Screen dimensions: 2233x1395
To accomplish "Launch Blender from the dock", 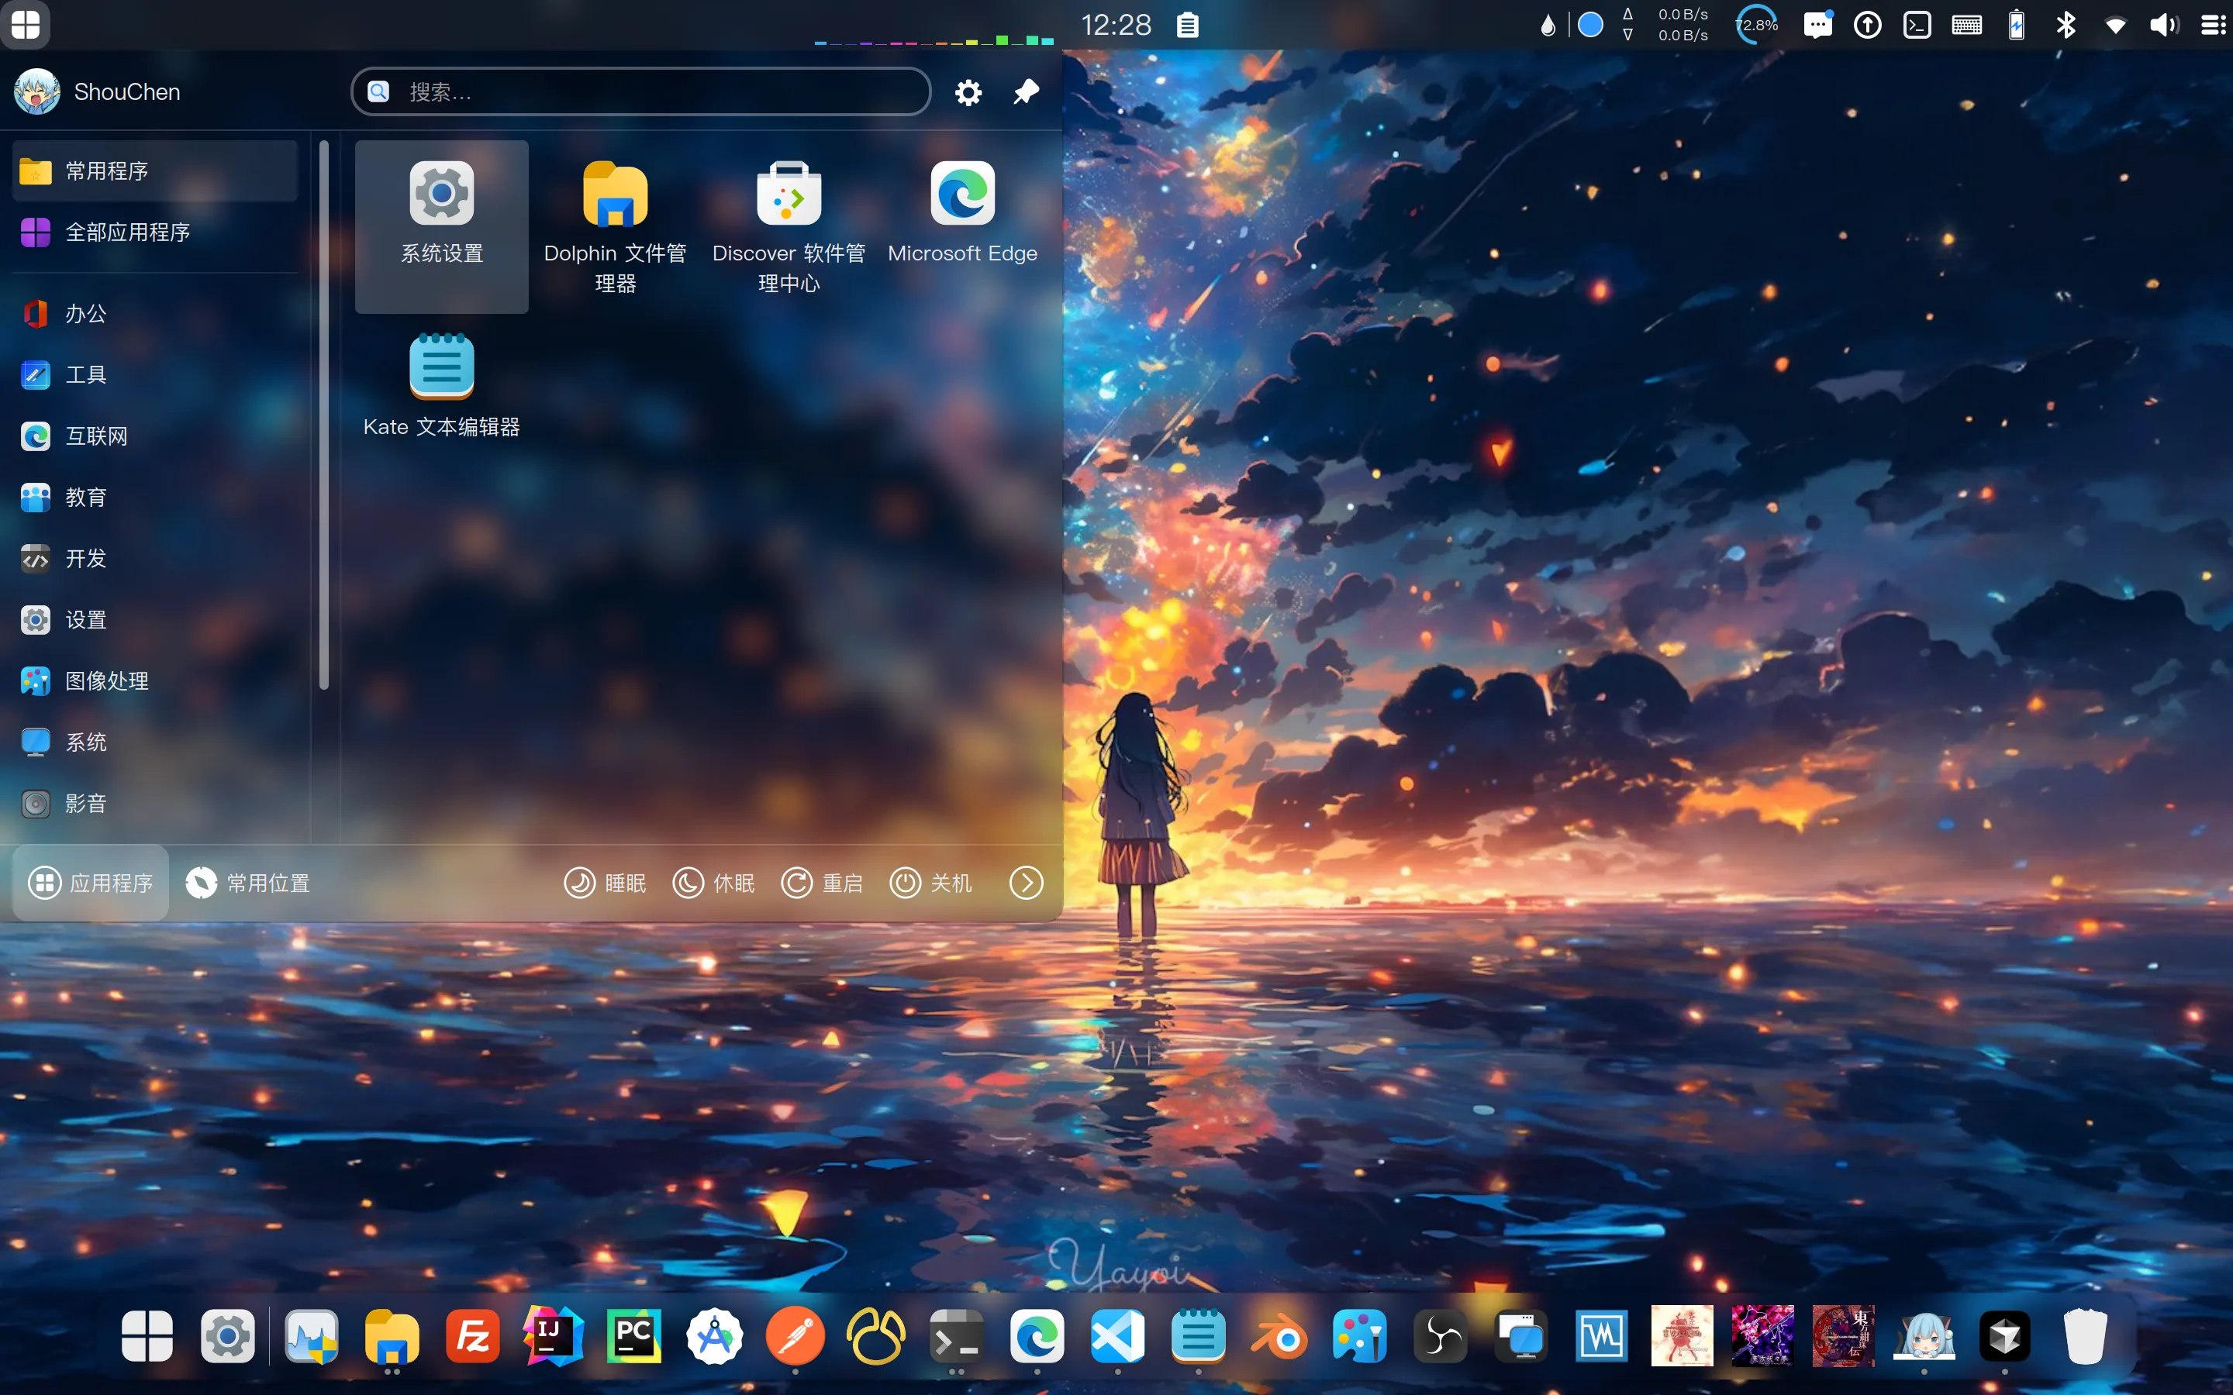I will tap(1279, 1336).
